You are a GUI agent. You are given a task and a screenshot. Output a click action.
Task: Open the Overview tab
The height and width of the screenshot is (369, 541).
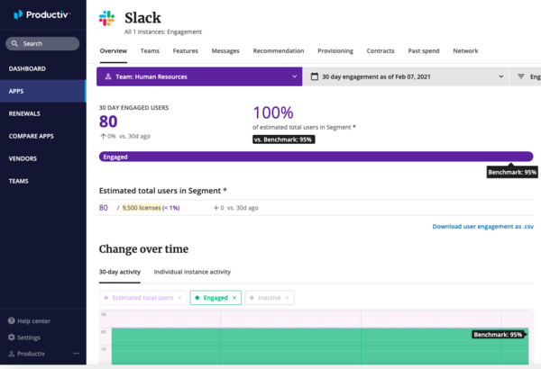tap(114, 51)
